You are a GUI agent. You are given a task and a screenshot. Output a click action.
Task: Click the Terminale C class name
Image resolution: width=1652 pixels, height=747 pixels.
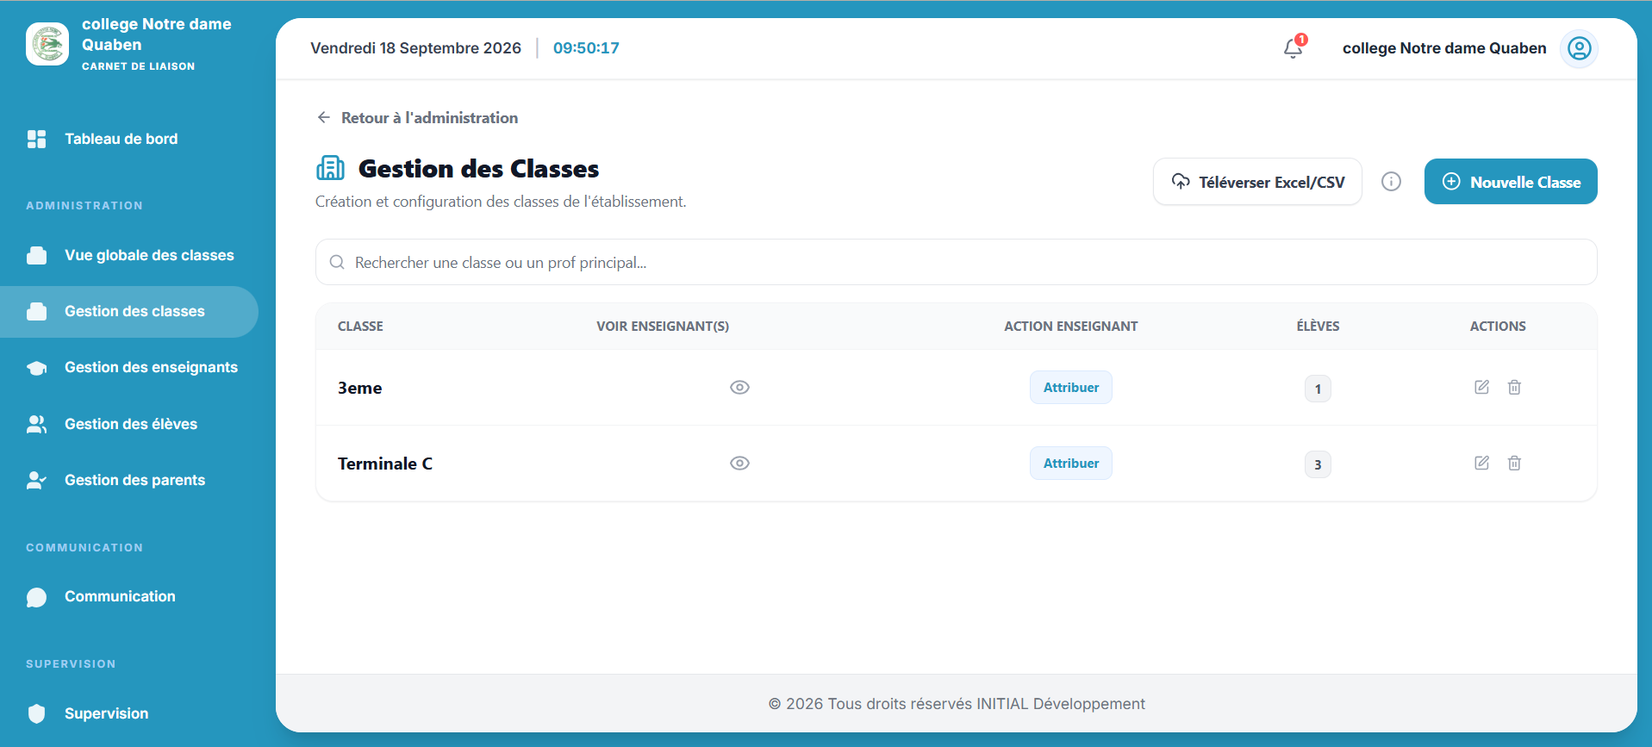click(x=385, y=464)
